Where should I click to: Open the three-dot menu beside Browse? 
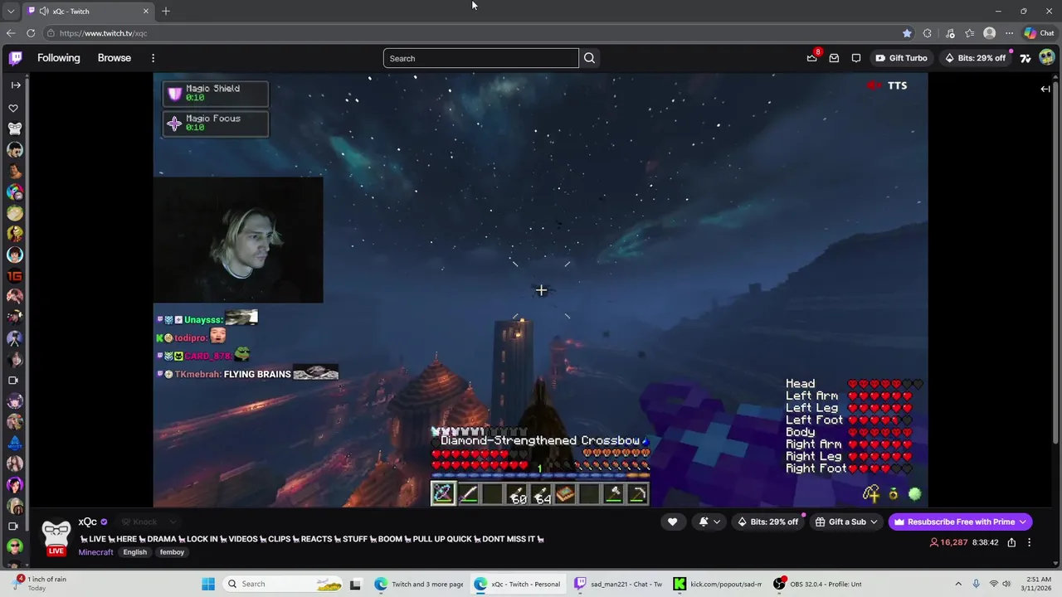click(153, 58)
